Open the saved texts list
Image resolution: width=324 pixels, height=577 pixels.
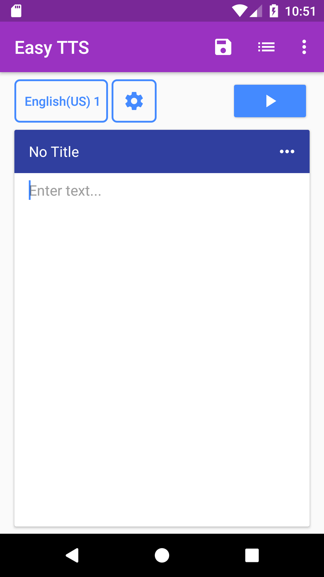[266, 47]
